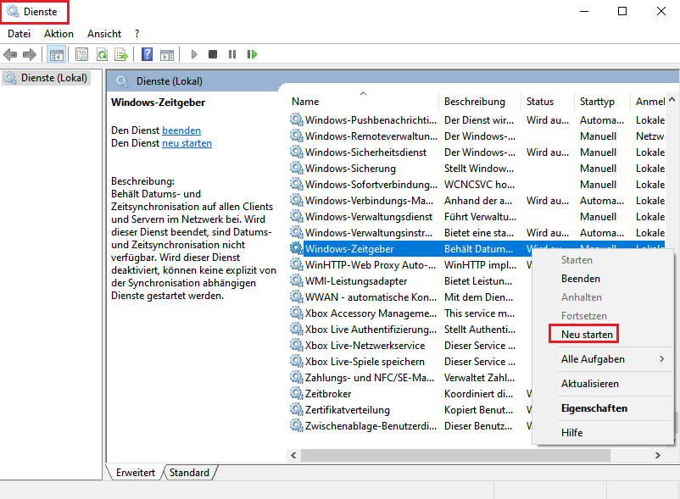Click the pause service toolbar icon
This screenshot has height=499, width=680.
click(231, 54)
